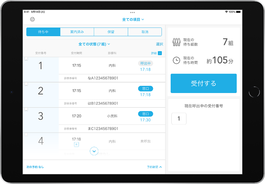
Task: Click the waiting groups people icon
Action: click(x=176, y=42)
